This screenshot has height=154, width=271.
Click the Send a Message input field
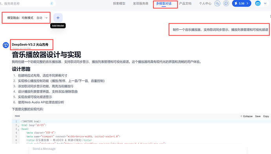click(x=138, y=149)
